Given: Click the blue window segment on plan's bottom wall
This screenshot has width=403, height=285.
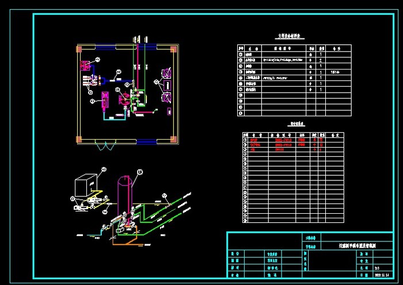Looking at the screenshot, I should [147, 141].
